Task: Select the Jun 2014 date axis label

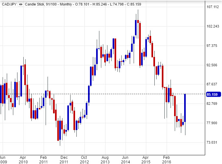Action: 125,159
